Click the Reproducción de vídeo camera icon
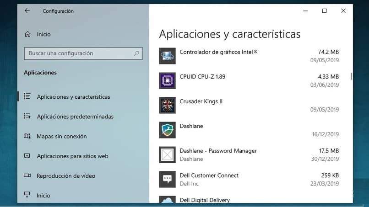Screen dimensions: 369x207 pyautogui.click(x=27, y=175)
